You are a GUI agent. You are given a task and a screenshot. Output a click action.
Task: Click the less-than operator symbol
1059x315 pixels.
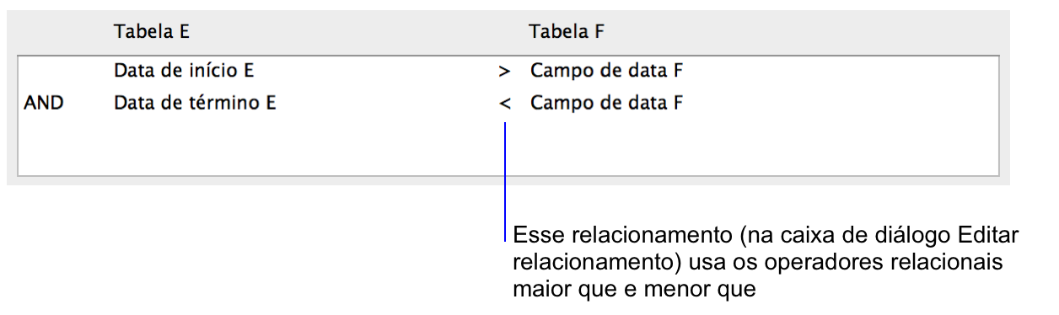504,104
